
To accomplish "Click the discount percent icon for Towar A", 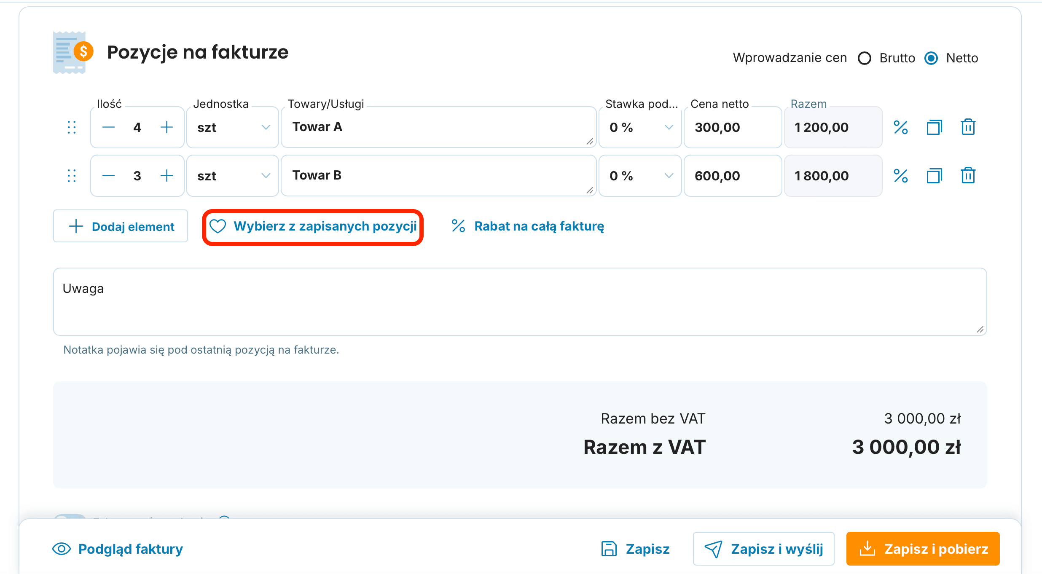I will point(901,127).
